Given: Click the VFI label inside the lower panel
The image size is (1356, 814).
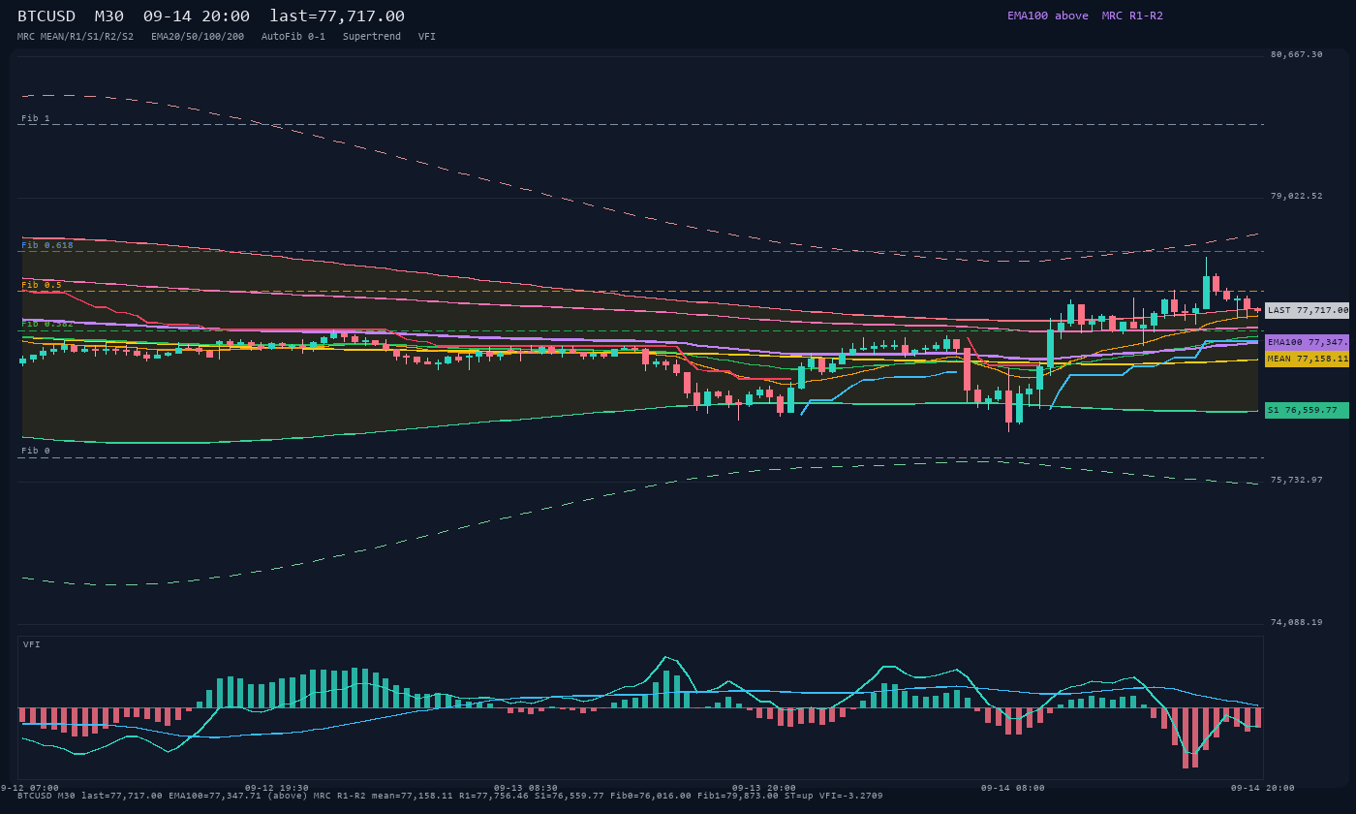Looking at the screenshot, I should 32,644.
